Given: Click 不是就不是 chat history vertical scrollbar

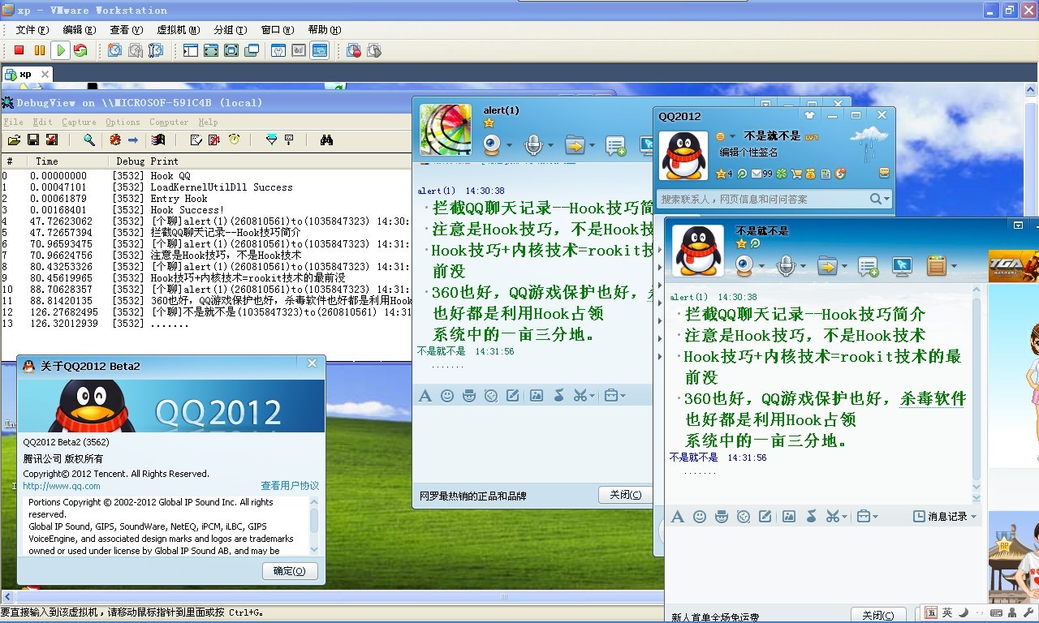Looking at the screenshot, I should pos(976,393).
